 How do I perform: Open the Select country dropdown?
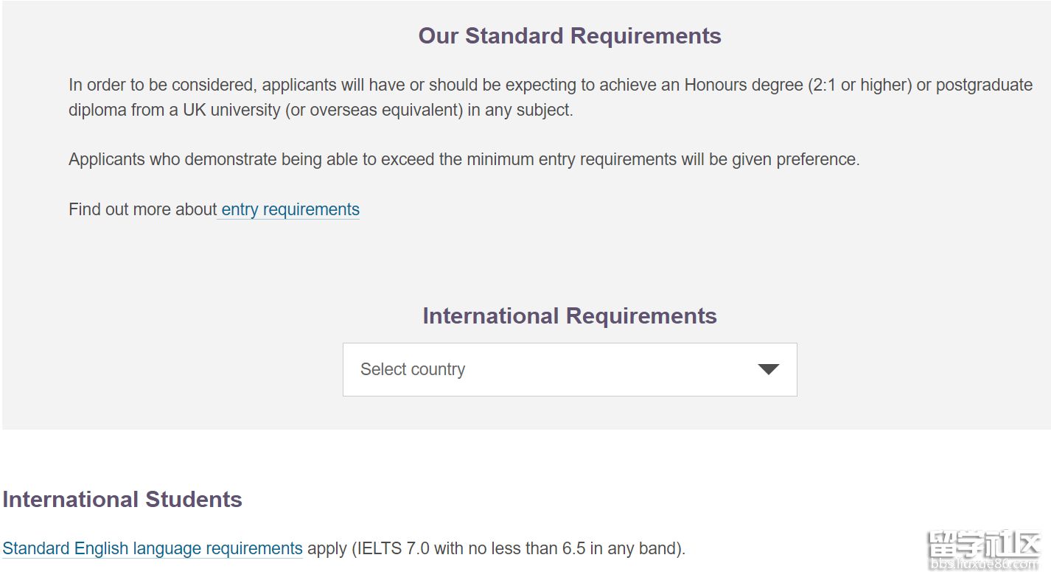click(569, 369)
